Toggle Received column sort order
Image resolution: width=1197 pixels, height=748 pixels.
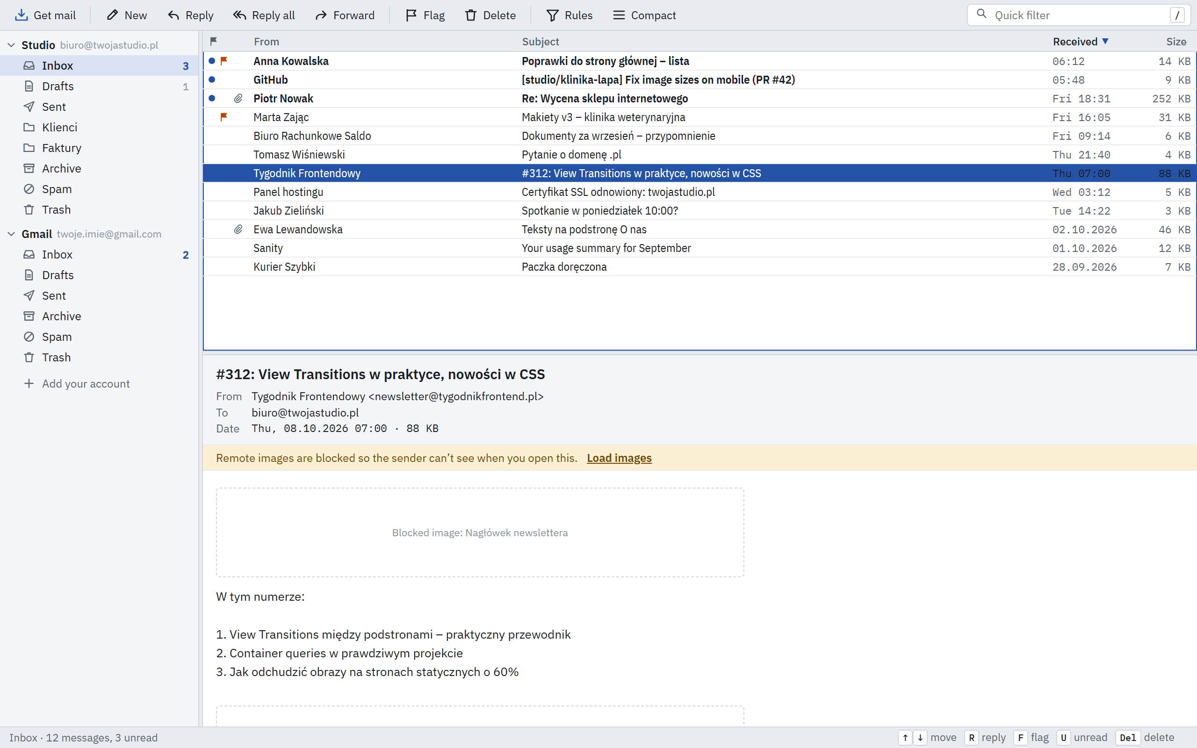click(x=1080, y=42)
